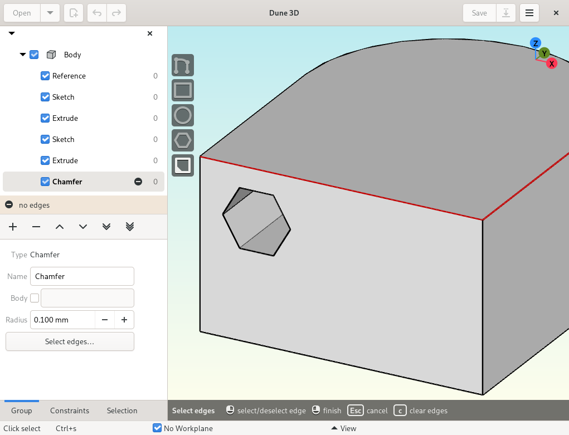Image resolution: width=569 pixels, height=435 pixels.
Task: Click the new document icon
Action: (74, 13)
